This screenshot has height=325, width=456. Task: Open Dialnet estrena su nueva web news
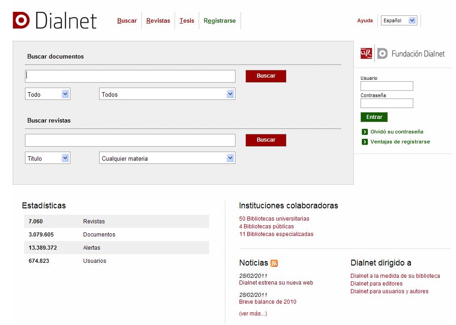tap(276, 283)
